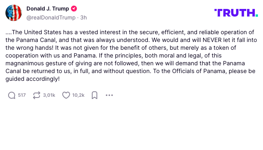Click the @realDonaldTrump handle
This screenshot has height=150, width=263.
[x=51, y=17]
